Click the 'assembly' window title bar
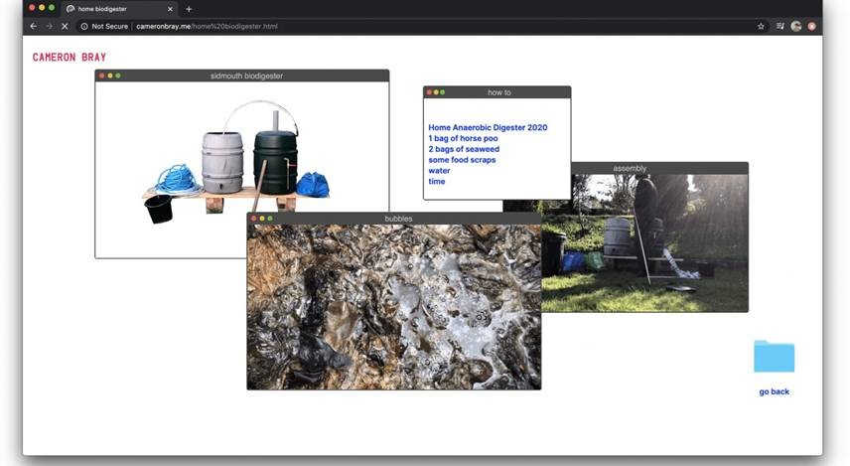This screenshot has height=466, width=850. (x=645, y=168)
